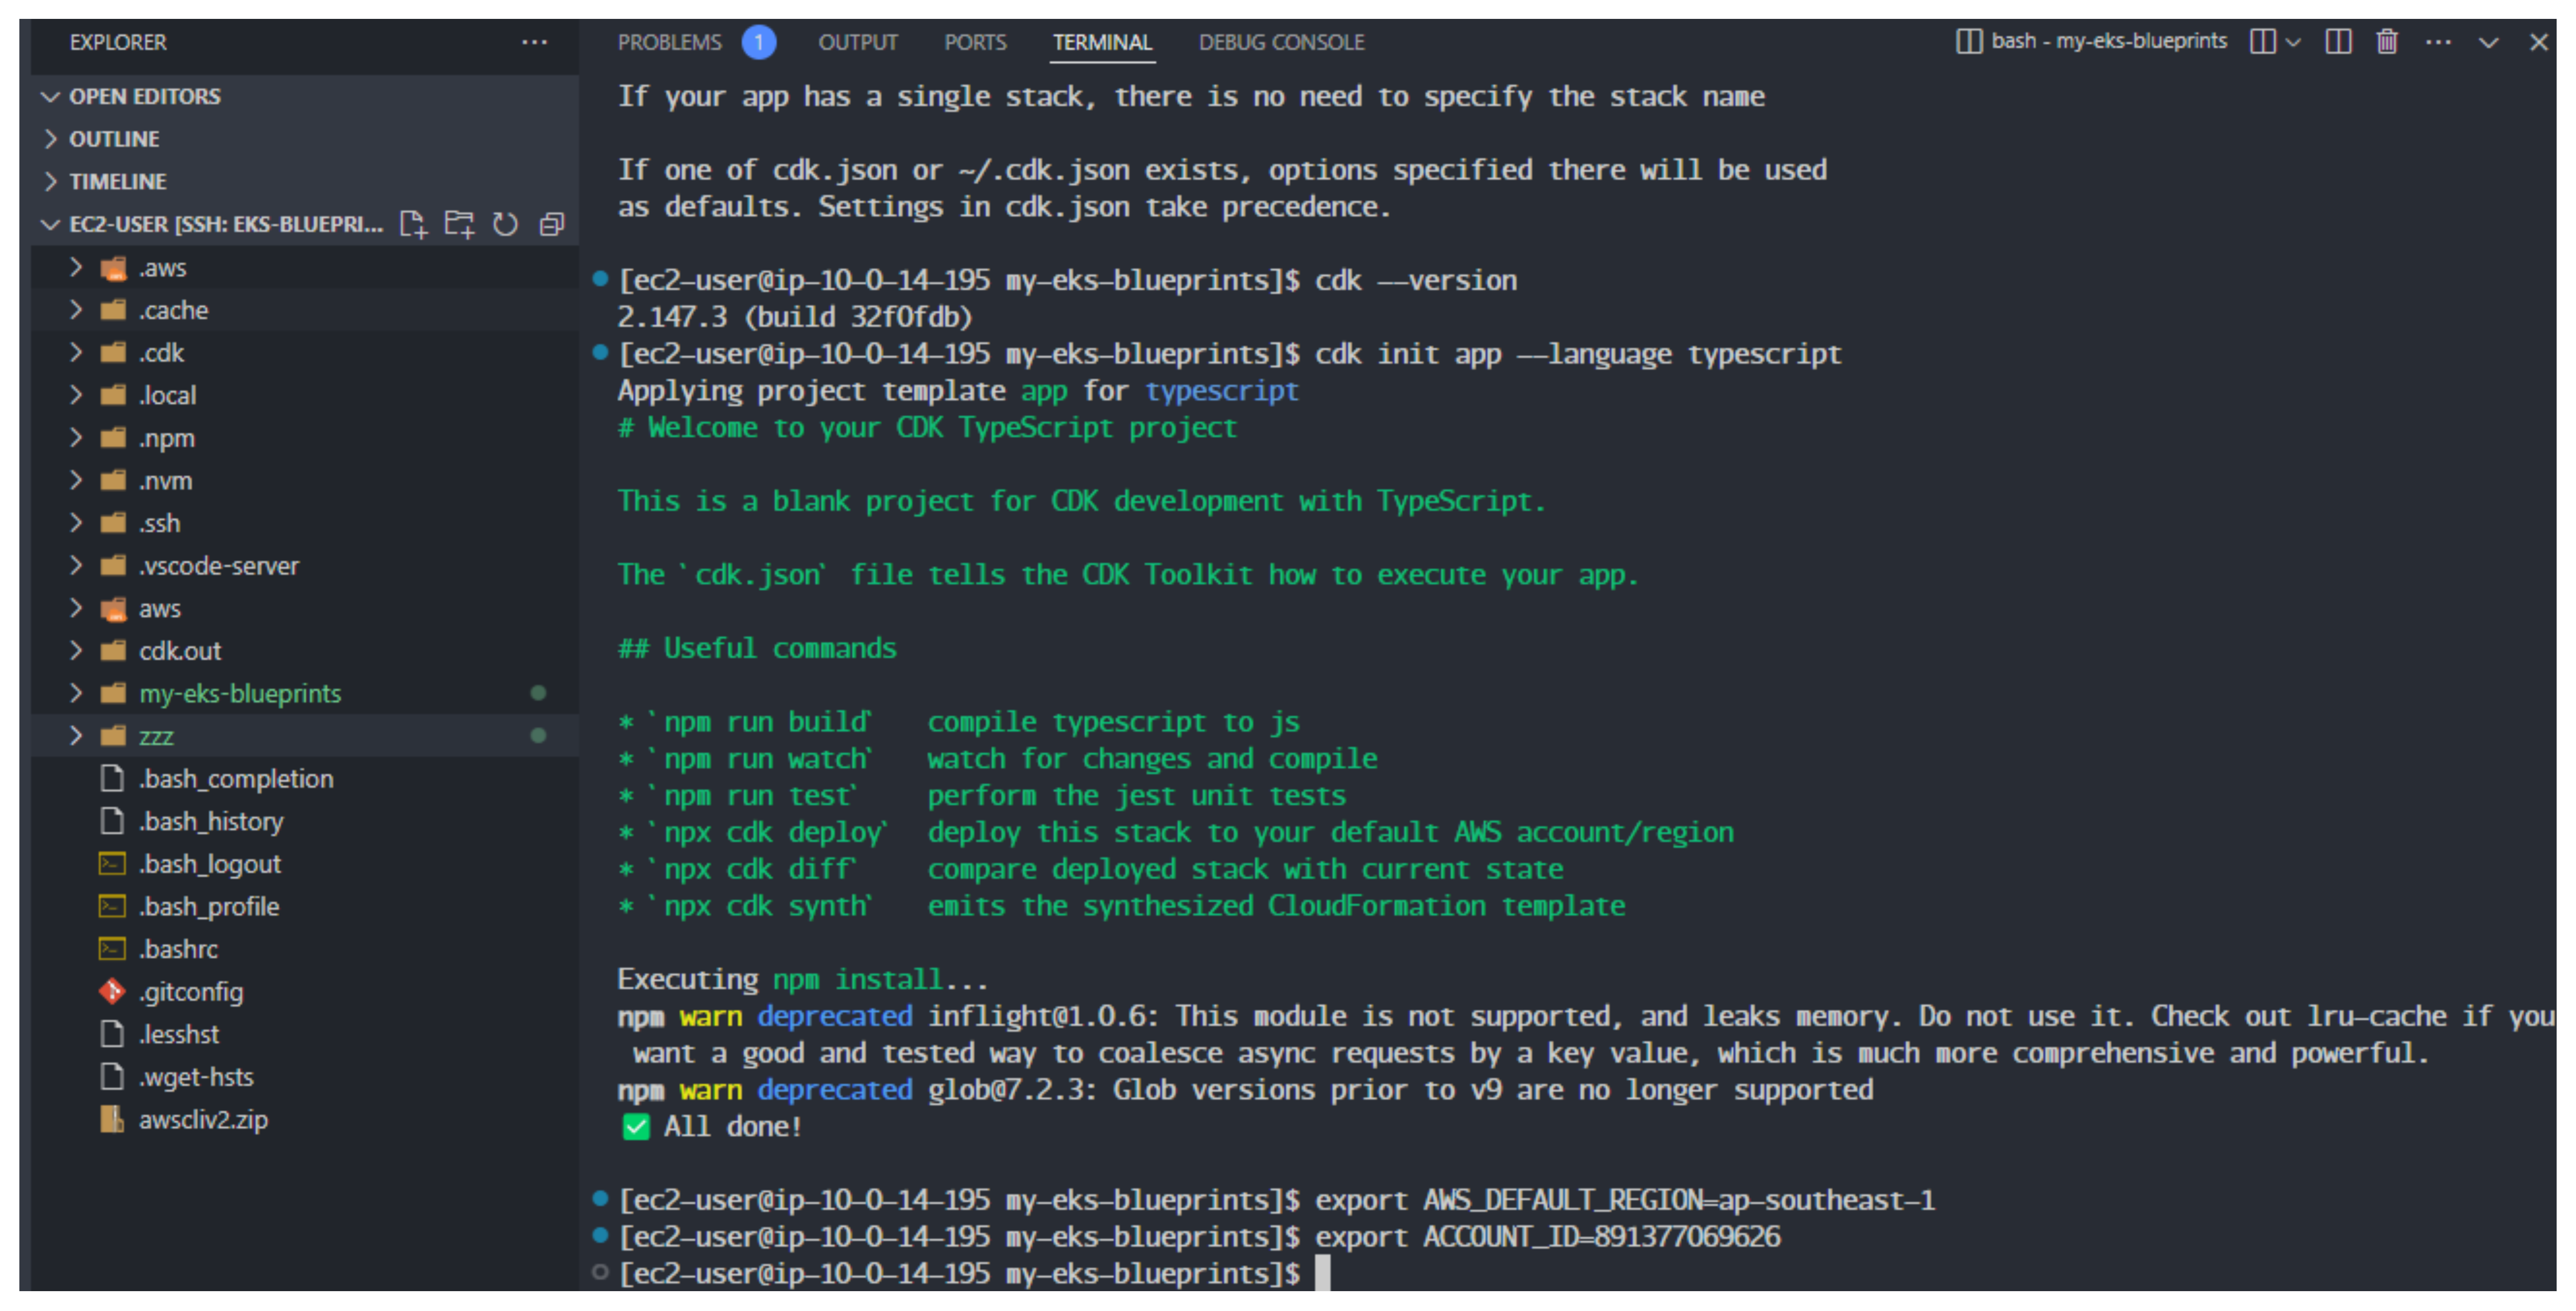Open the .bash_completion file

[x=304, y=779]
